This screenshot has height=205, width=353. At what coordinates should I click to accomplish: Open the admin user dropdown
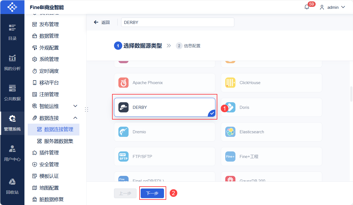click(x=332, y=7)
